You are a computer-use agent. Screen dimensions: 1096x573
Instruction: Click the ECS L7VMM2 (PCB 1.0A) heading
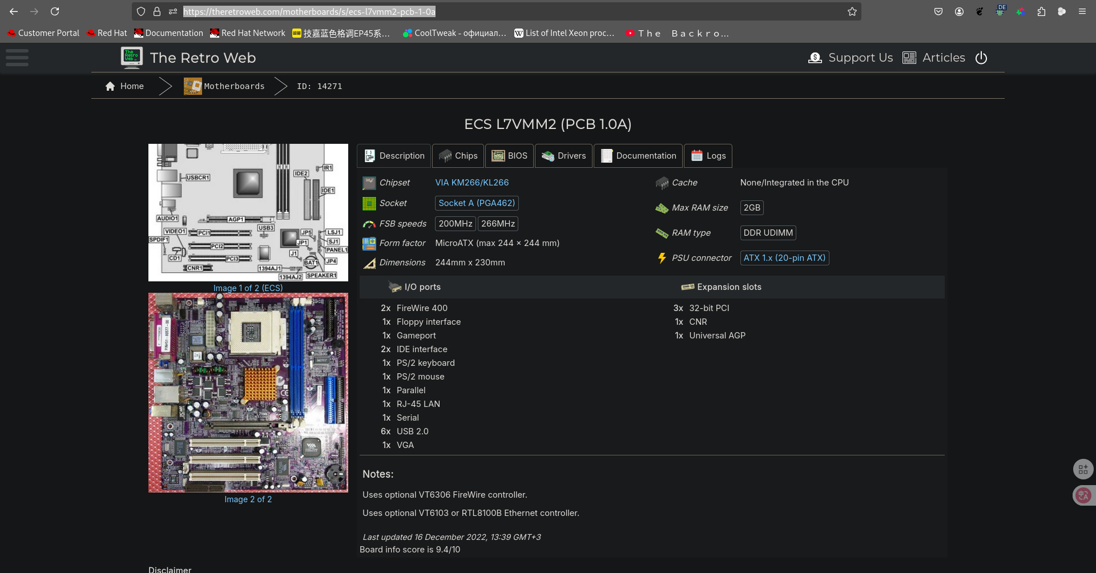point(548,124)
